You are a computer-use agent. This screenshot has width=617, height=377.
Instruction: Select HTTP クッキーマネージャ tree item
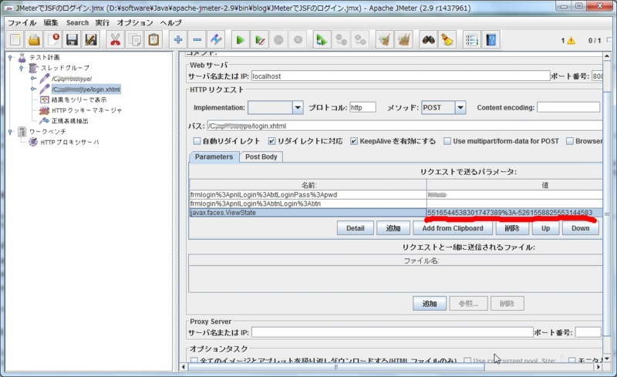(x=86, y=110)
